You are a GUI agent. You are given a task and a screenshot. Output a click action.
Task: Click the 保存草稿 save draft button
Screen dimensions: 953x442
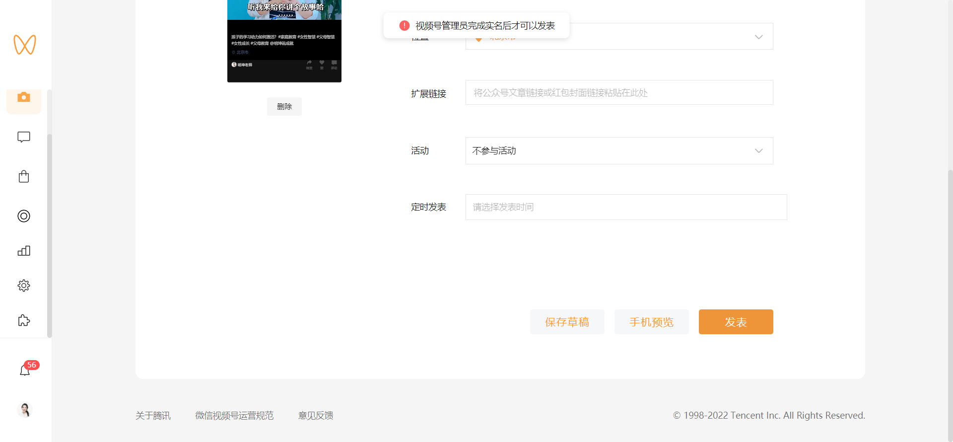(567, 322)
